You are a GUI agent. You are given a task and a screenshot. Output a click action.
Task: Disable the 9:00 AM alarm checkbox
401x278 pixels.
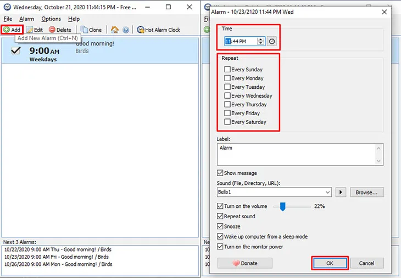pos(16,50)
